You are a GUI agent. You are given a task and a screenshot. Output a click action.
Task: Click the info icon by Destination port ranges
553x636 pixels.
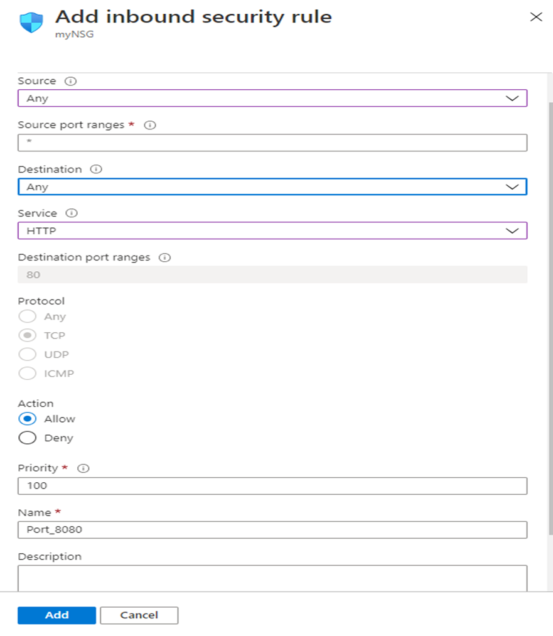(x=164, y=257)
